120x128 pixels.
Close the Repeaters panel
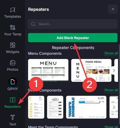(113, 9)
